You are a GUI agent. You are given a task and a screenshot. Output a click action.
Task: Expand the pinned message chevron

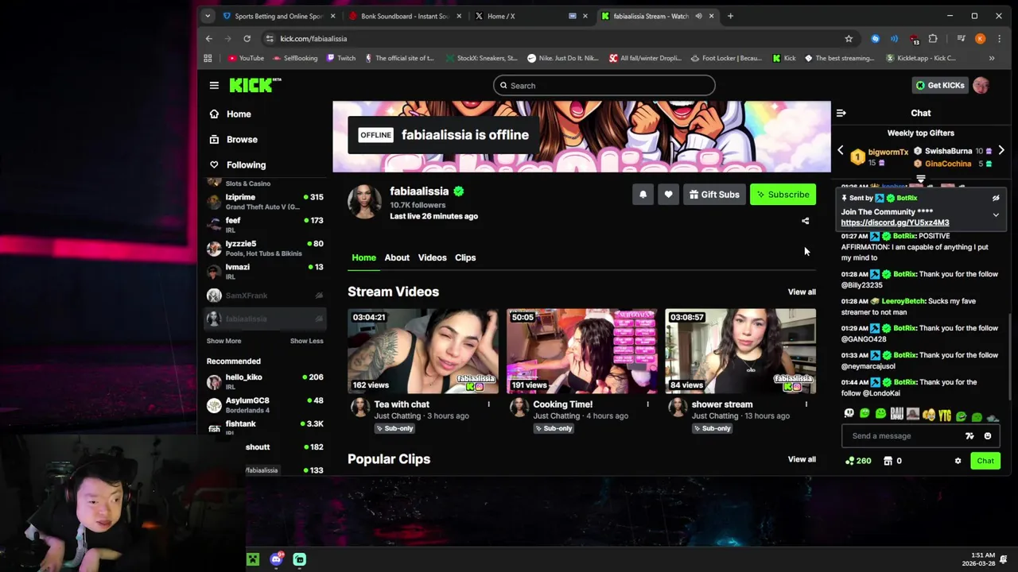(x=996, y=215)
